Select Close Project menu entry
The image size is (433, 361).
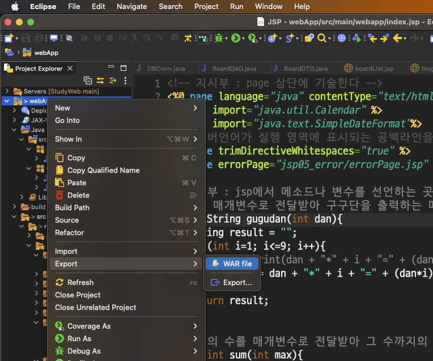(126, 295)
